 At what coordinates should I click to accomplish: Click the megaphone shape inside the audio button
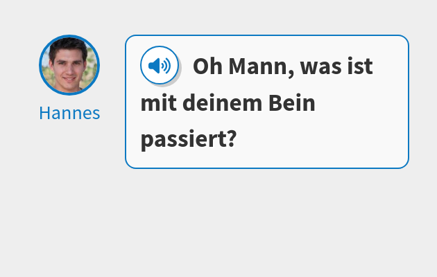[154, 66]
